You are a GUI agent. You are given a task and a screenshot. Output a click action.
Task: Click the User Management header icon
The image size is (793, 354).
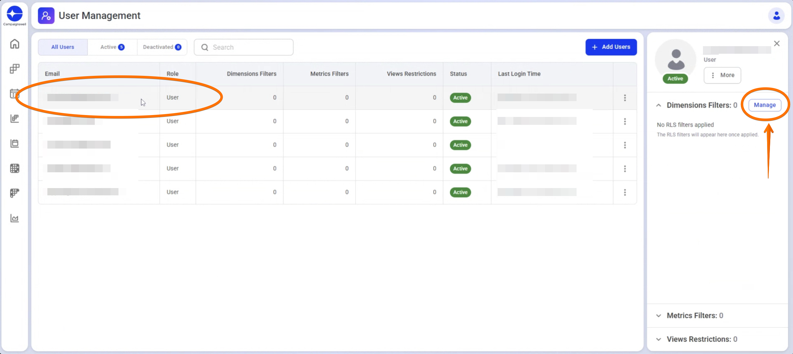(x=46, y=15)
